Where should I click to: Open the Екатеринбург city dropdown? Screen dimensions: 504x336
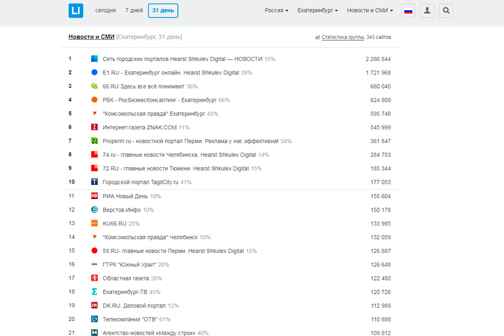318,11
